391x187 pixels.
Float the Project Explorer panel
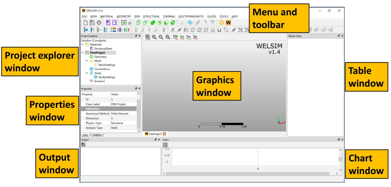click(x=136, y=36)
